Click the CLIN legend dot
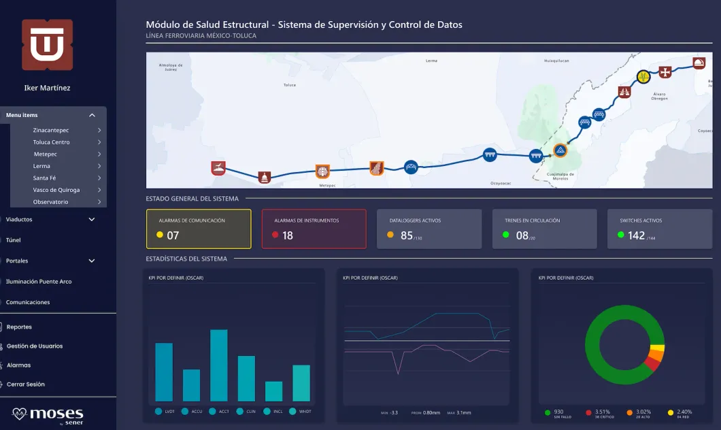This screenshot has width=721, height=430. pos(239,411)
